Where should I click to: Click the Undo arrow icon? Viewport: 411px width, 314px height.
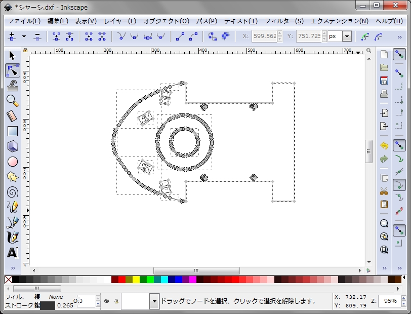point(384,145)
